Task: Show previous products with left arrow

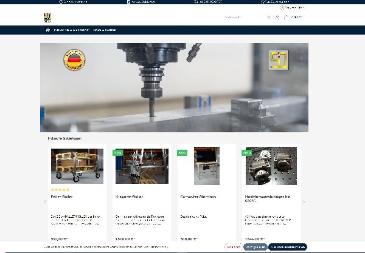Action: [x=44, y=202]
